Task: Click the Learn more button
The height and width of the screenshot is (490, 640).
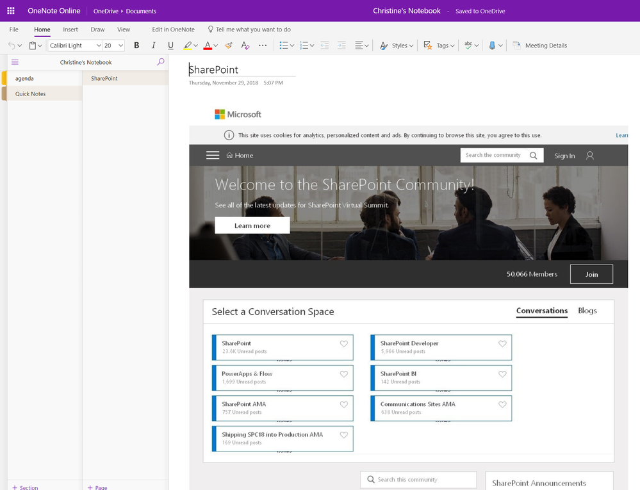Action: [252, 225]
